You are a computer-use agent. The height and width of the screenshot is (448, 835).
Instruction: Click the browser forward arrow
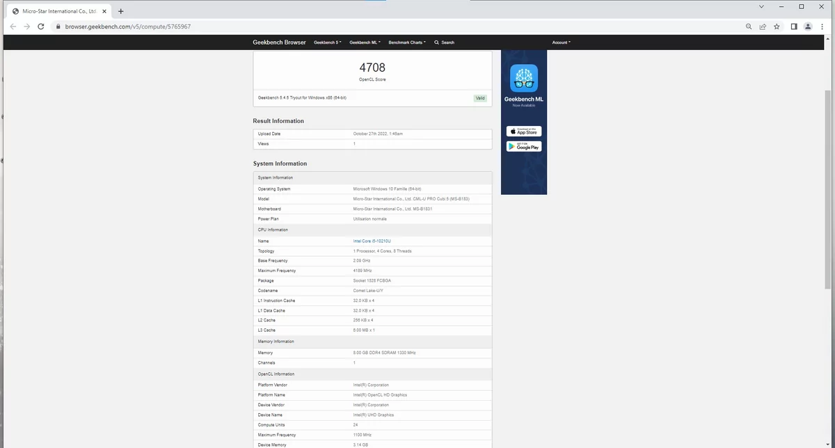point(27,26)
